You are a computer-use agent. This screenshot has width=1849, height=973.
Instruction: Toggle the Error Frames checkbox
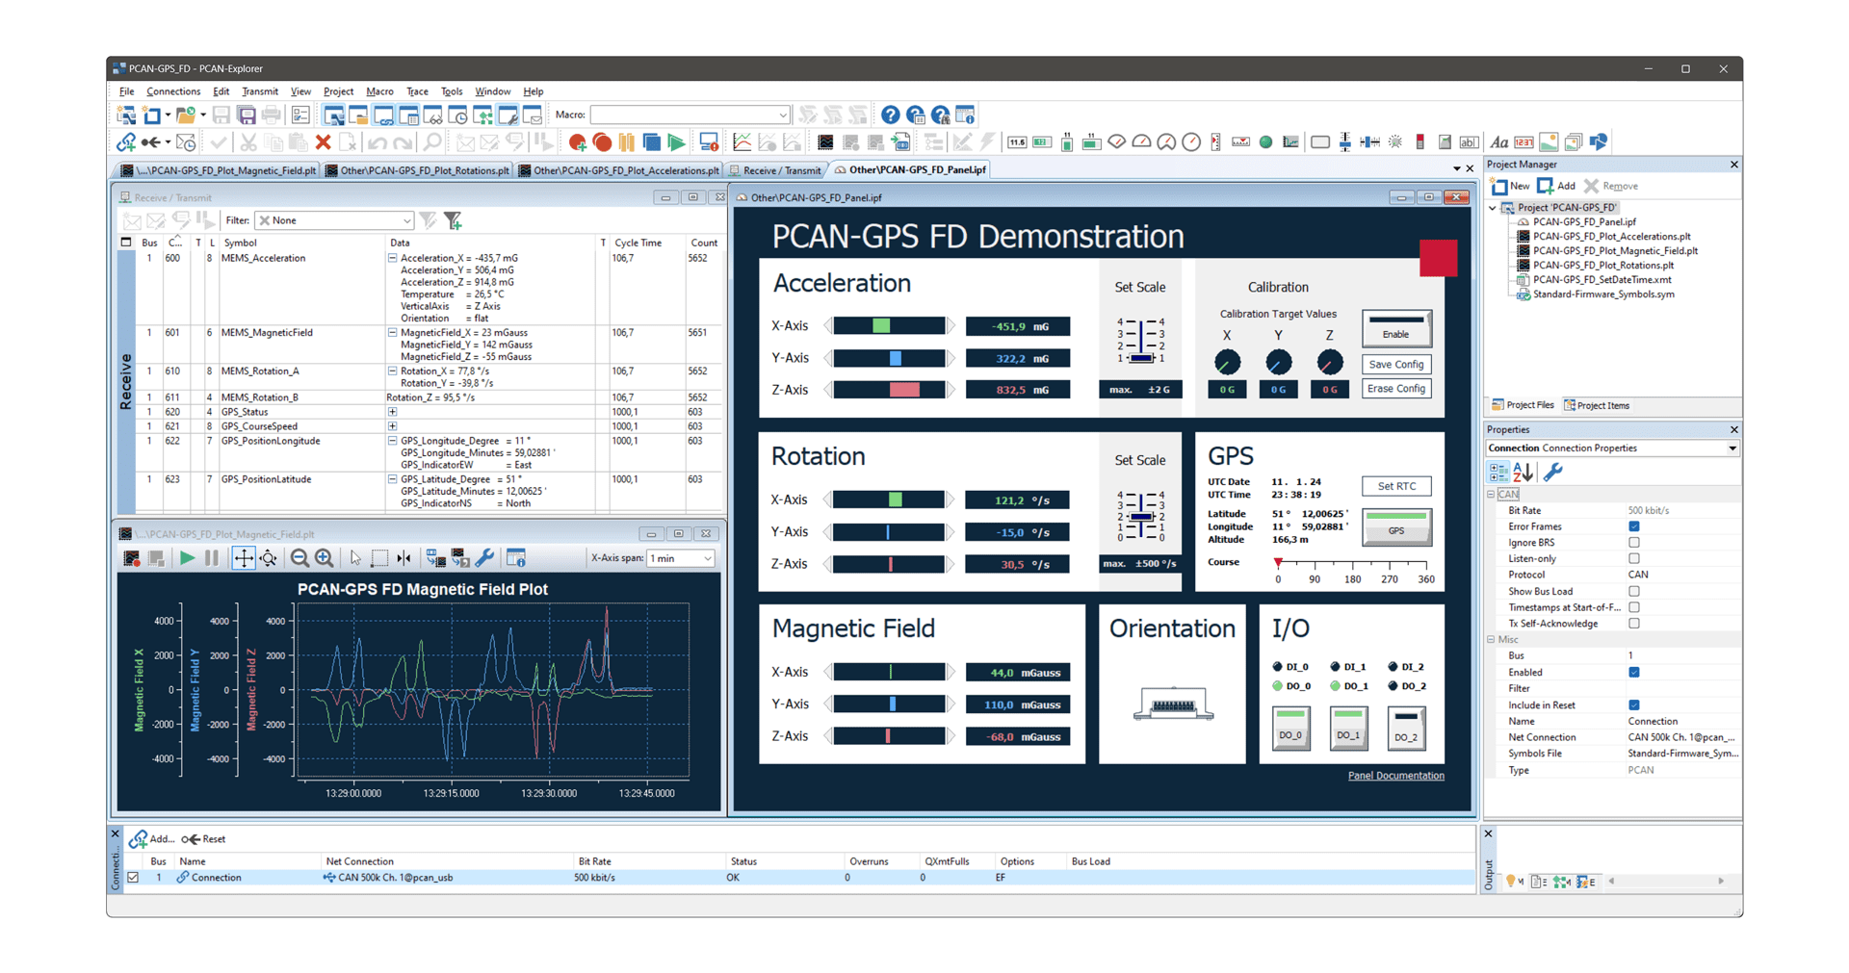tap(1634, 526)
